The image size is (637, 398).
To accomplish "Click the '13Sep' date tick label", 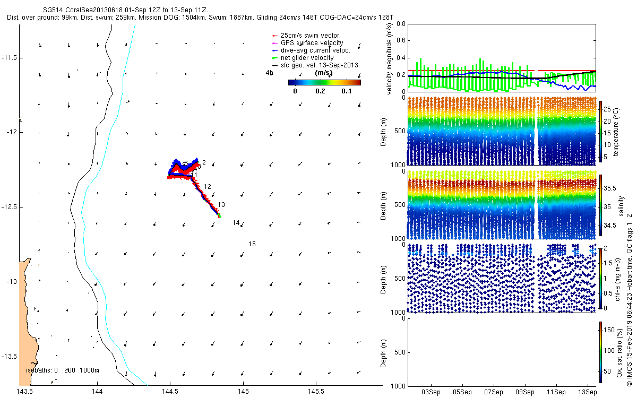I will click(588, 392).
